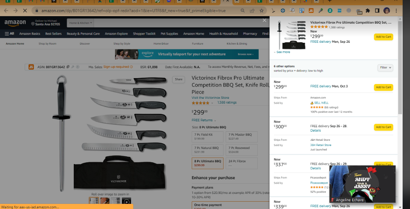Play the product video thumbnail
This screenshot has height=209, width=410.
click(x=126, y=201)
